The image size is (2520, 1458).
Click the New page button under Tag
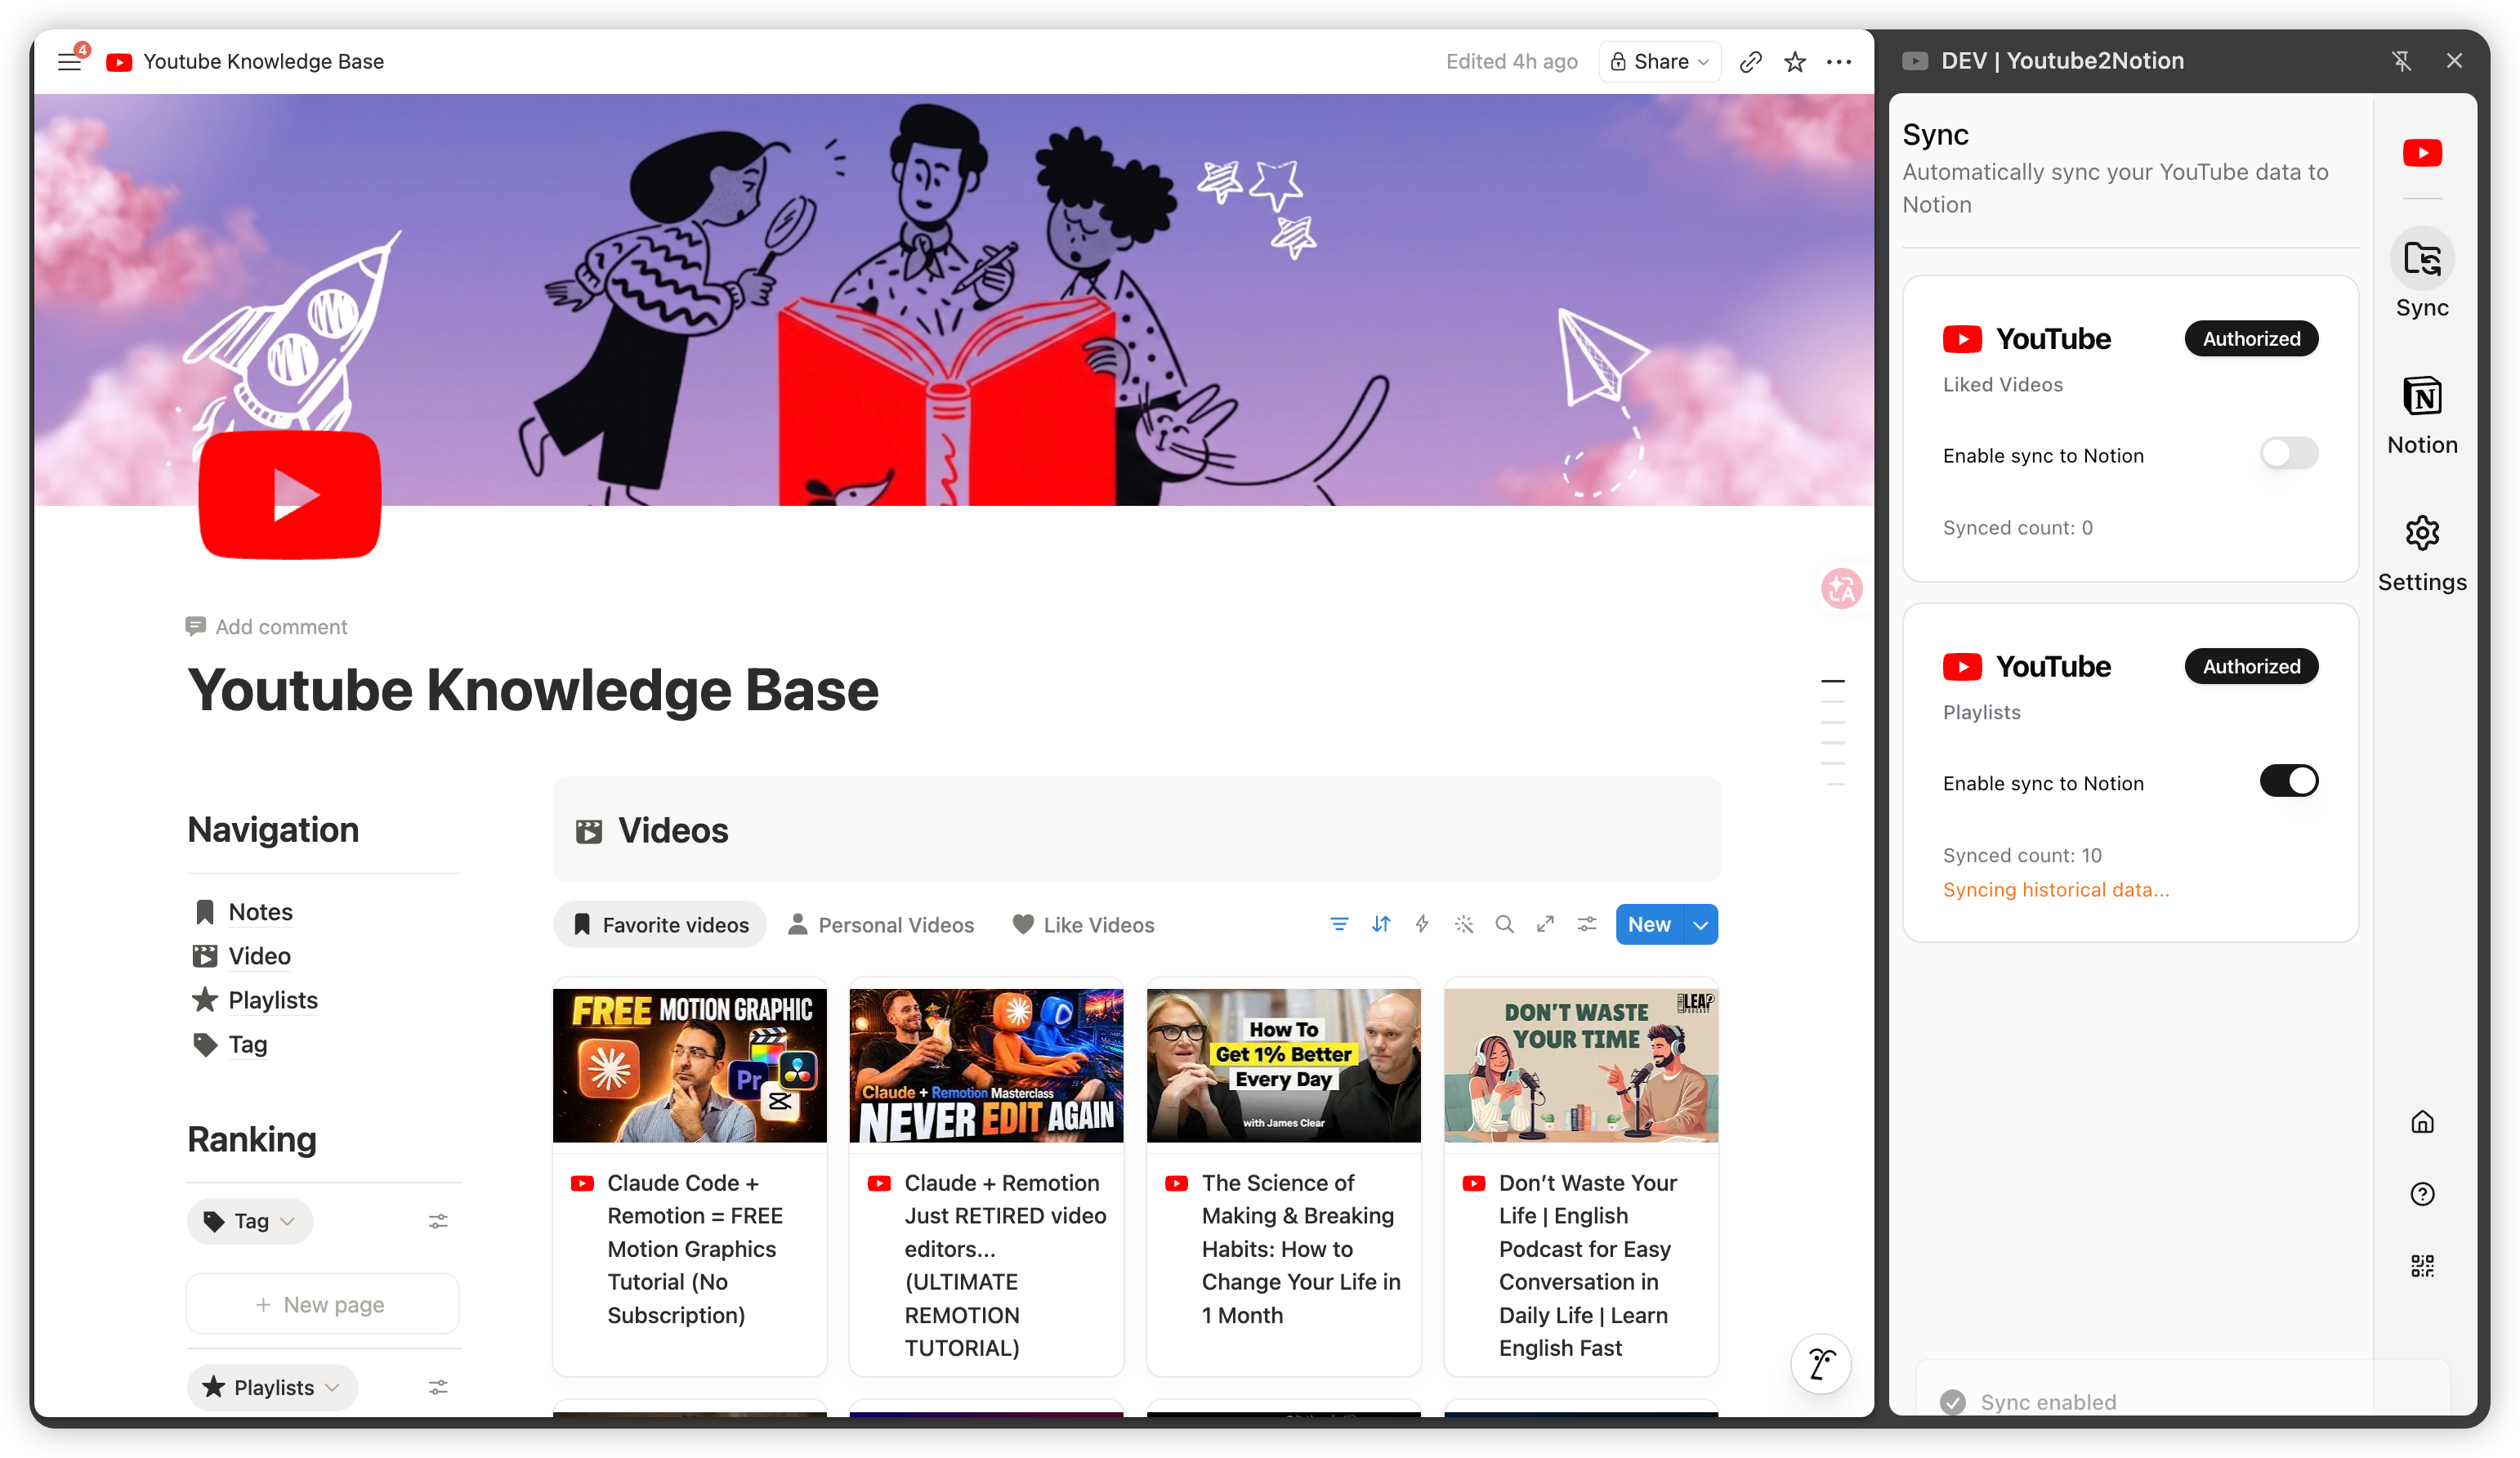click(322, 1305)
